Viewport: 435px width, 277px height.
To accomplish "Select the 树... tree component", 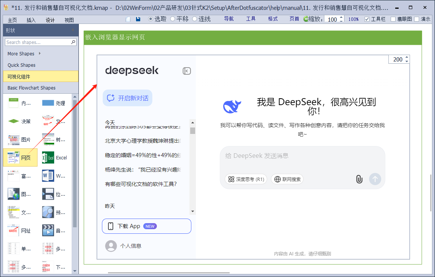I will (53, 140).
